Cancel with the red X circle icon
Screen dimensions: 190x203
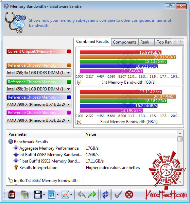point(129,194)
